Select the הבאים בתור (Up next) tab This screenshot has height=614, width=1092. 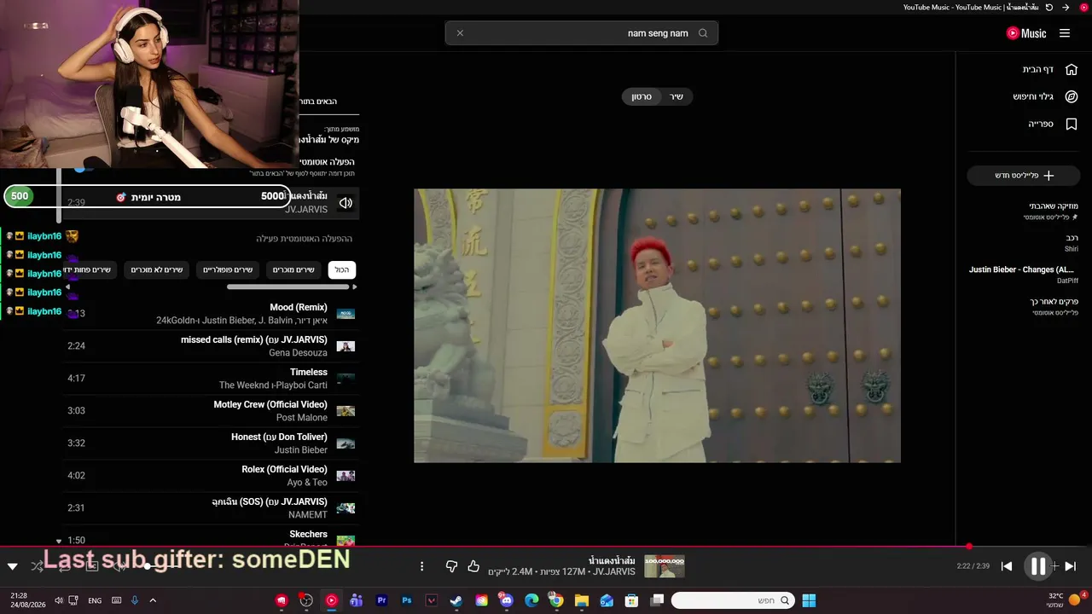coord(319,101)
